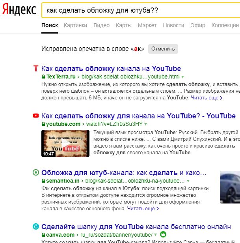
Task: Click the TexTerra.ru domain link
Action: (61, 77)
